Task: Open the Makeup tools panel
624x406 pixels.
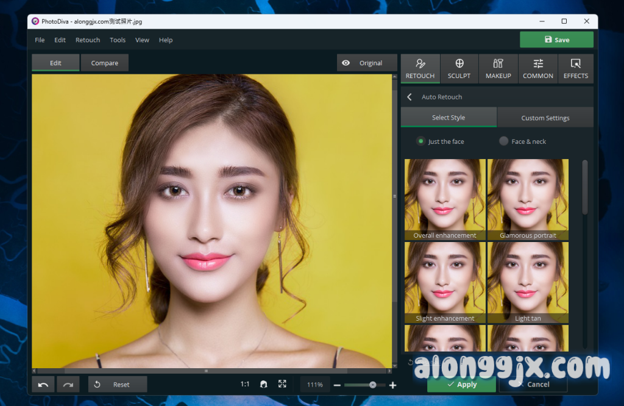Action: coord(498,68)
